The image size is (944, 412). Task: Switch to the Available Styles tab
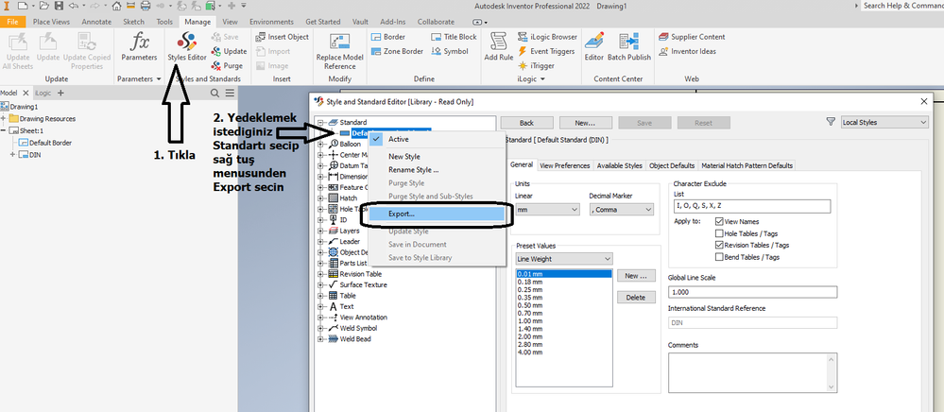(620, 165)
